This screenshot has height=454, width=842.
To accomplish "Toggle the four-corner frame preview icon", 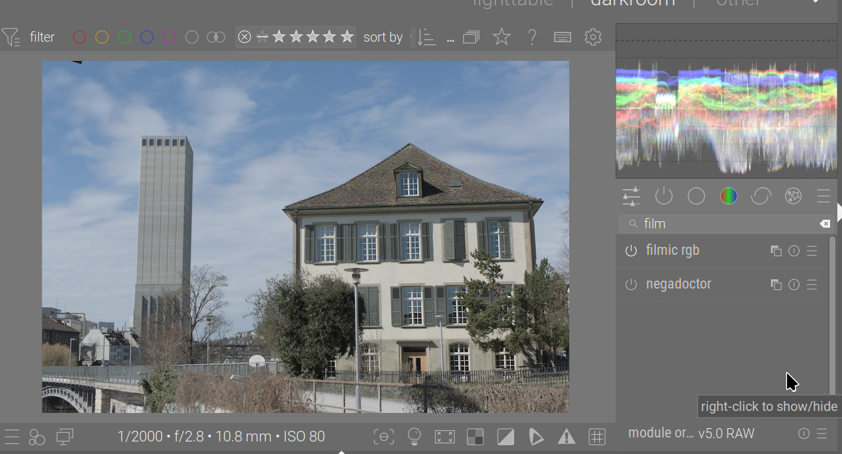I will pos(445,437).
